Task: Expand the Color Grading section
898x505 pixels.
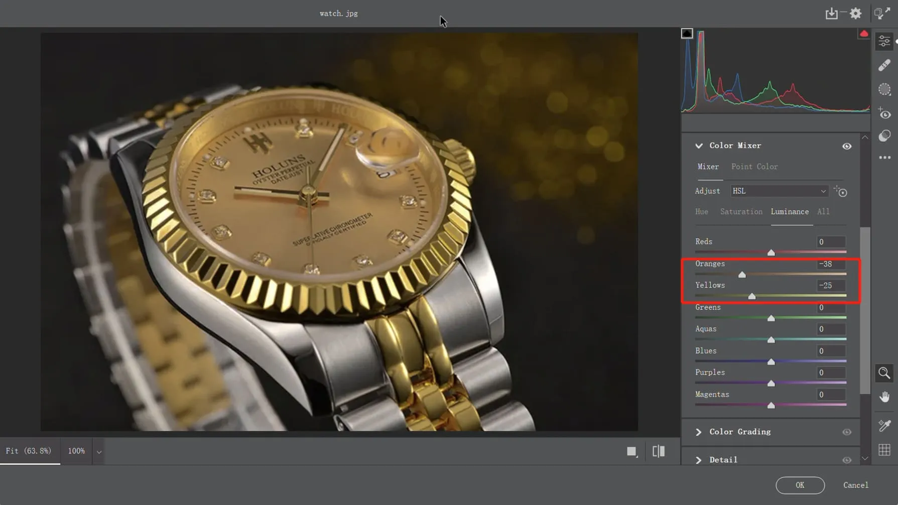Action: pos(699,432)
